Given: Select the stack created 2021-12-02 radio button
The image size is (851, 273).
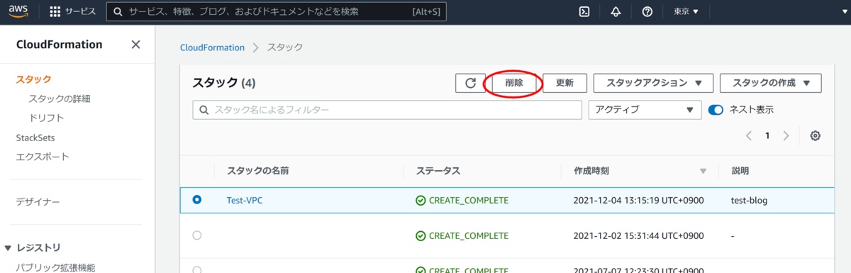Looking at the screenshot, I should point(197,235).
